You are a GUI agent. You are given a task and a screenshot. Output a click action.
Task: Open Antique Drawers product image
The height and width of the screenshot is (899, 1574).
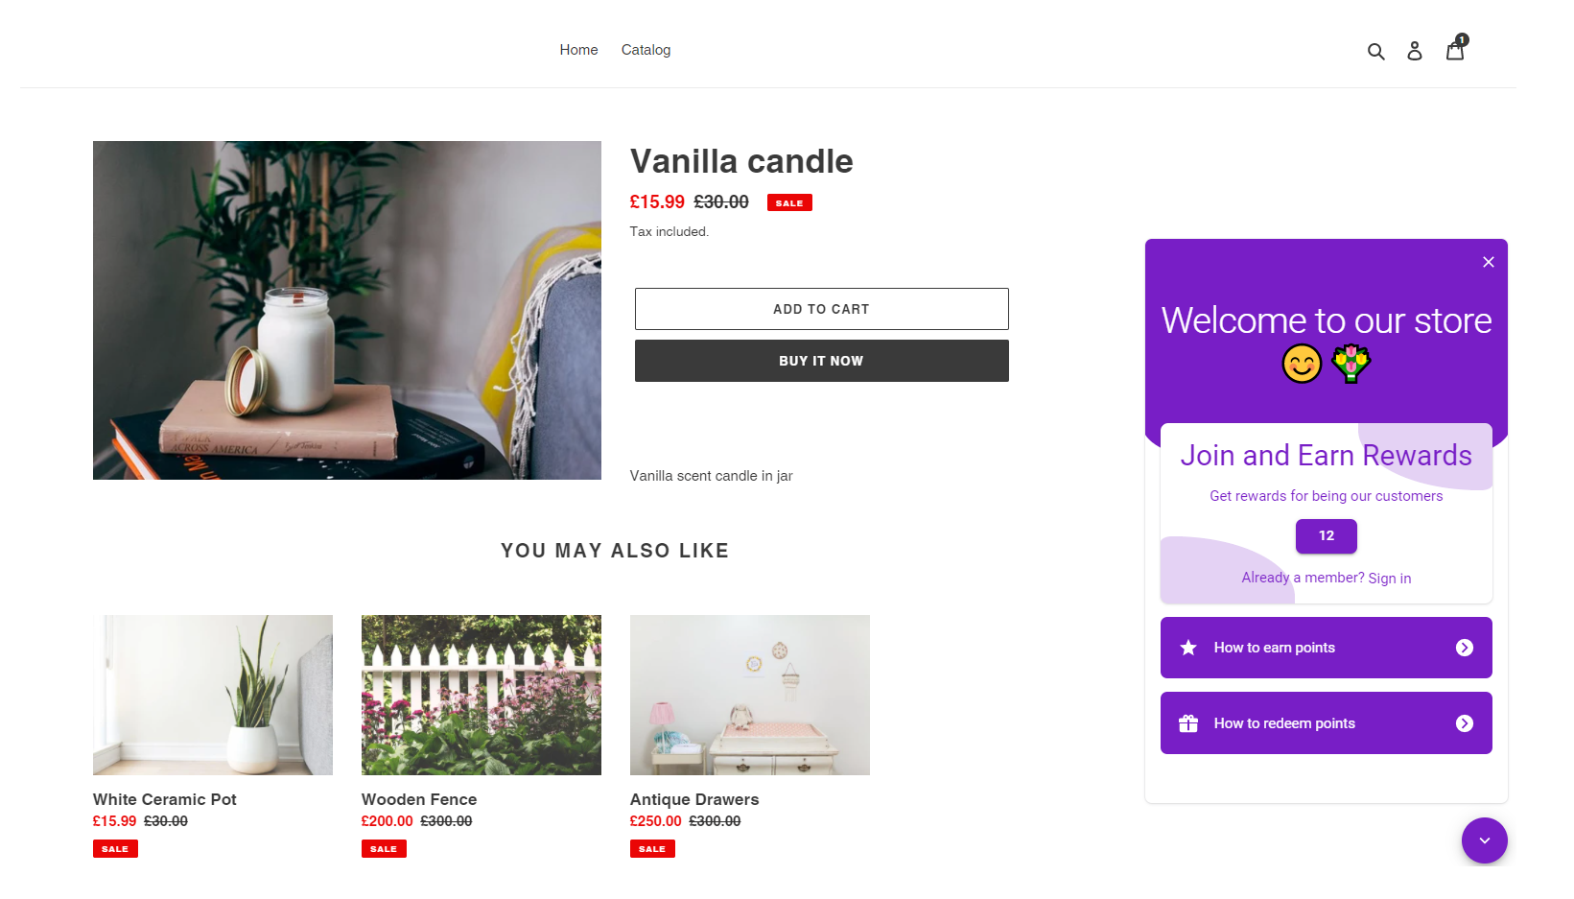click(x=750, y=695)
